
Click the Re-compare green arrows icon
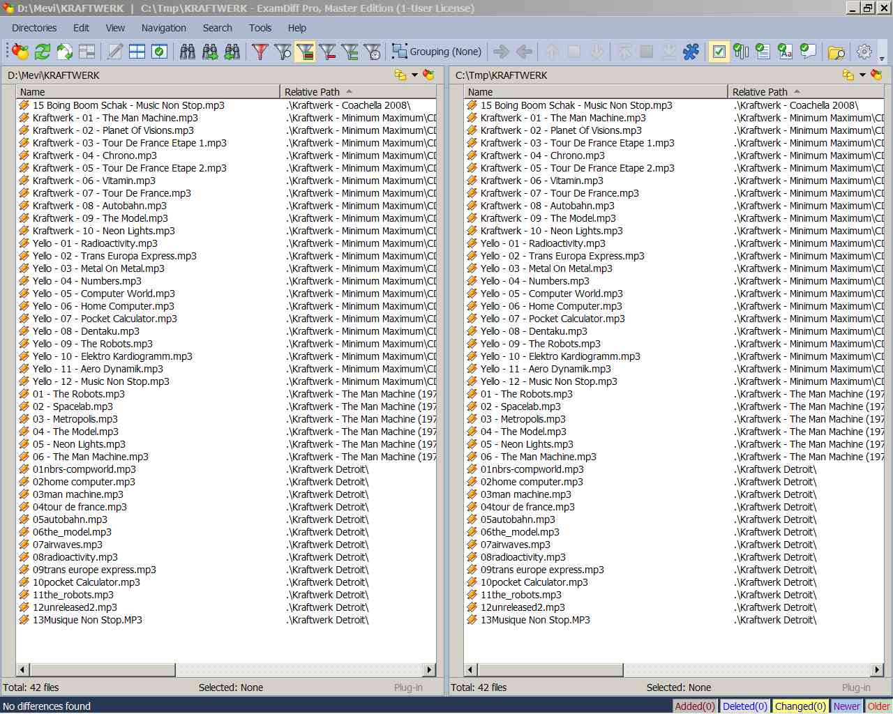coord(43,52)
